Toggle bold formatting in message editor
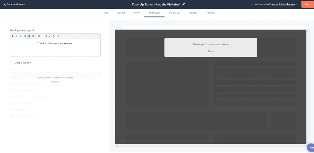The image size is (314, 153). tap(13, 36)
